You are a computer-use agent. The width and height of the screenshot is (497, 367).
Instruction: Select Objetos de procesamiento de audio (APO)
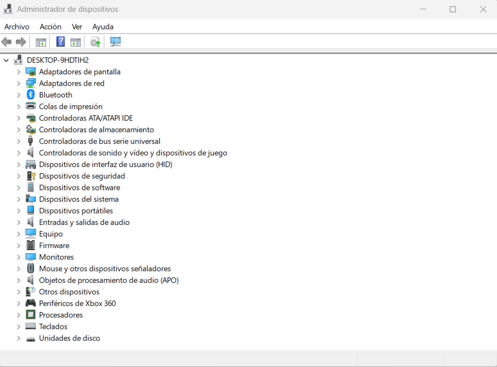[109, 281]
